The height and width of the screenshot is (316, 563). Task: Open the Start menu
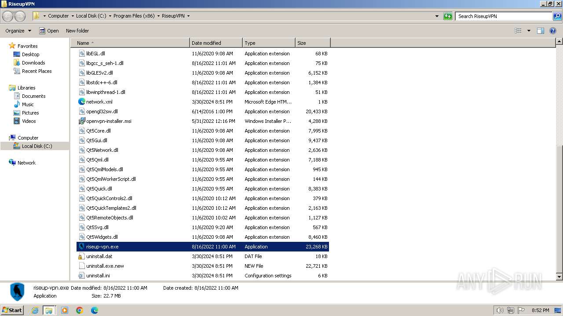[x=12, y=310]
